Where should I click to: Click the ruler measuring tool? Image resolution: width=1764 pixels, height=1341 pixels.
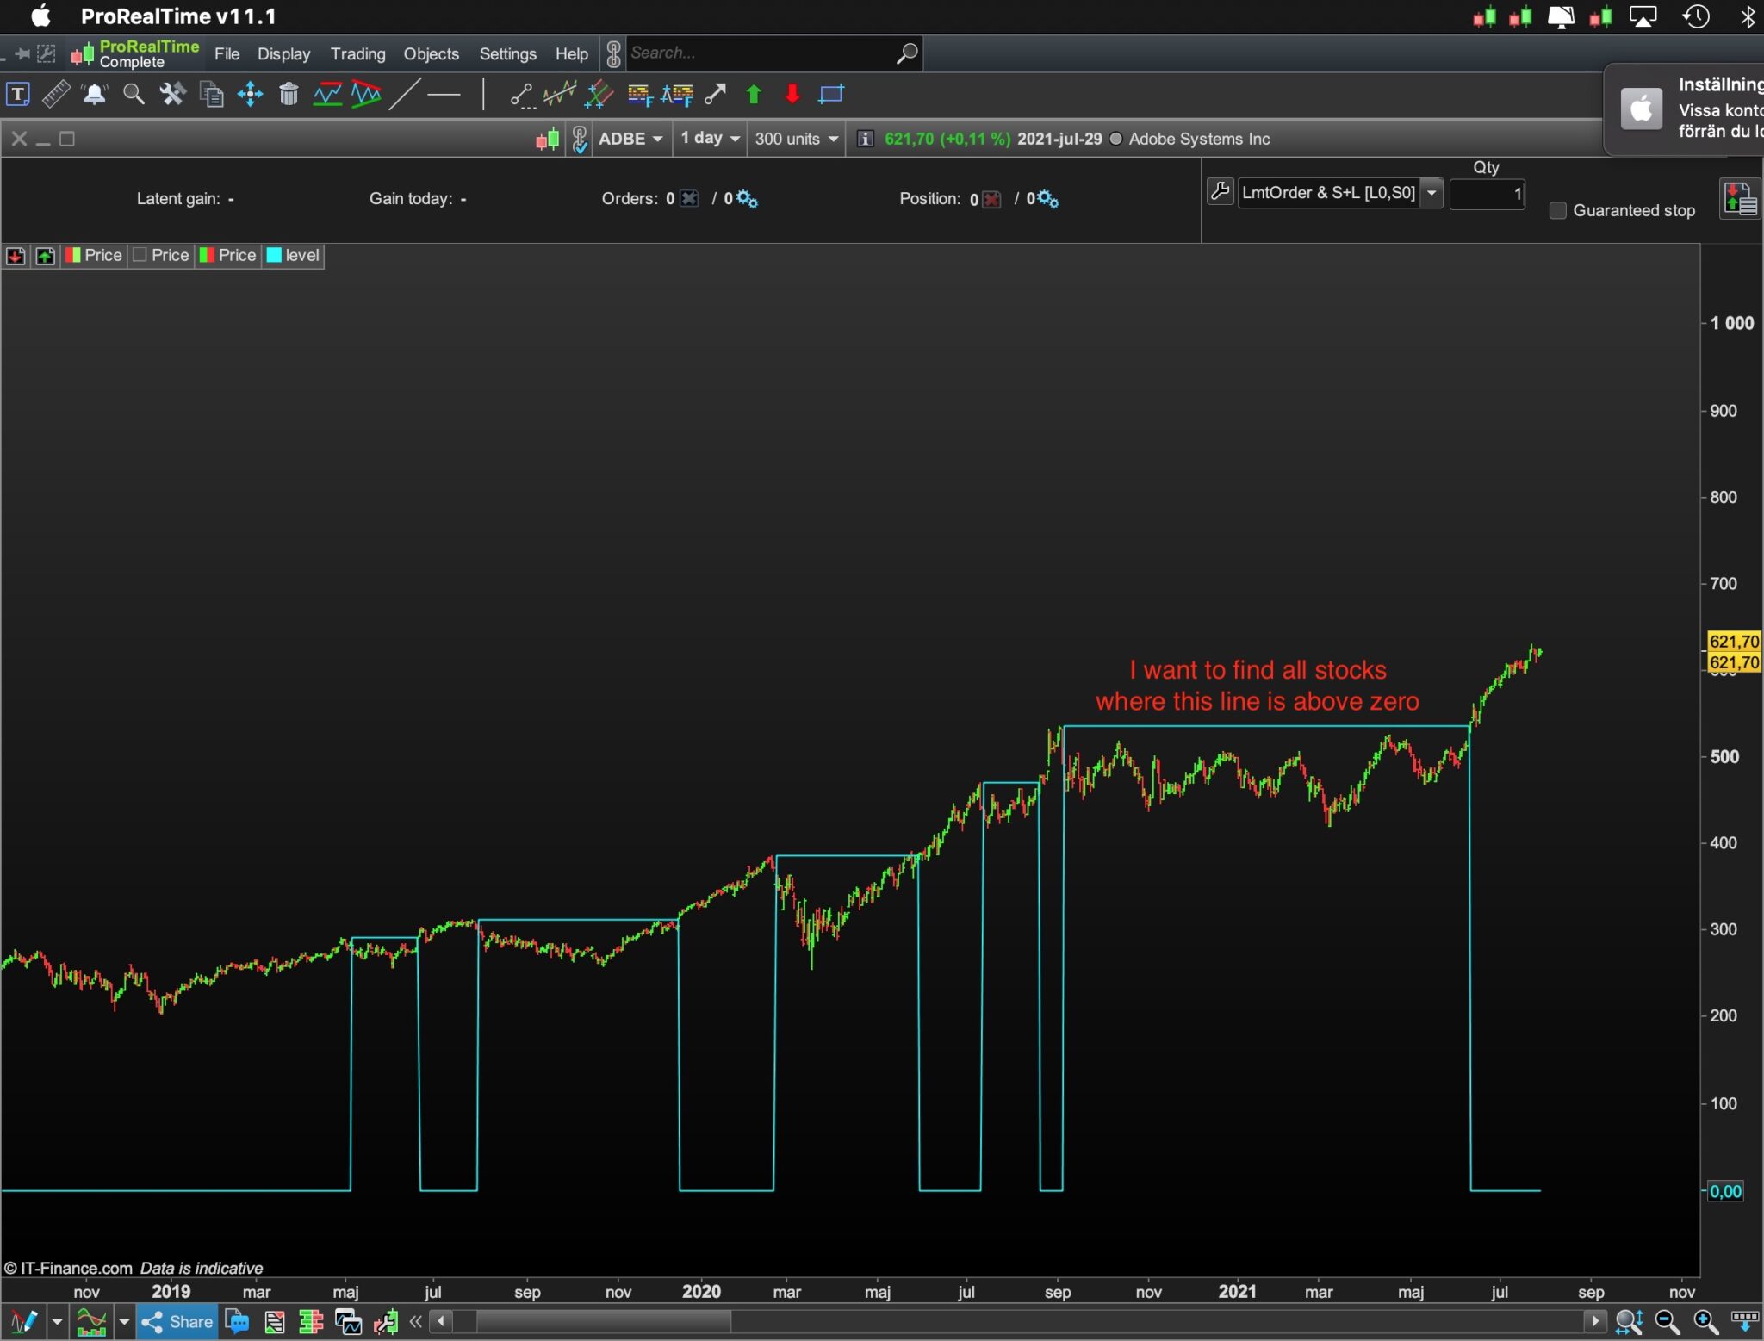(x=56, y=94)
